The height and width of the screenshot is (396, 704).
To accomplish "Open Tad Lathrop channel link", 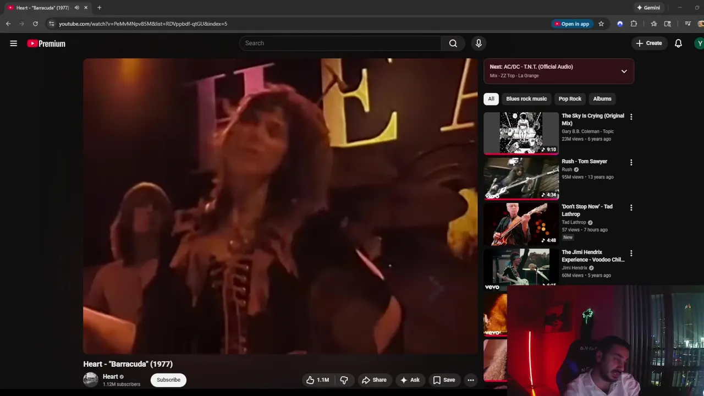I will pos(574,222).
